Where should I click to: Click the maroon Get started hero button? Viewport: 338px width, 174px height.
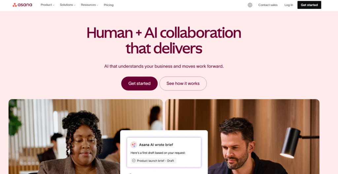tap(139, 84)
